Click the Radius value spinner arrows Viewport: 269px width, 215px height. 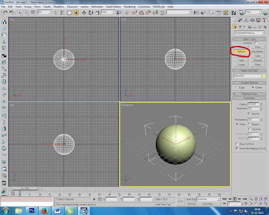[261, 104]
